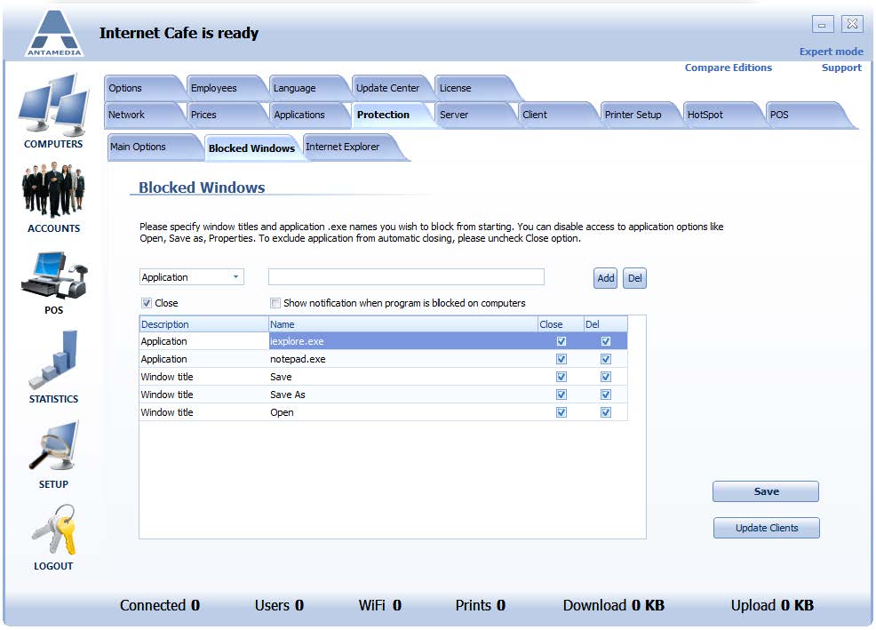Open the Application type dropdown
This screenshot has height=630, width=876.
[192, 277]
